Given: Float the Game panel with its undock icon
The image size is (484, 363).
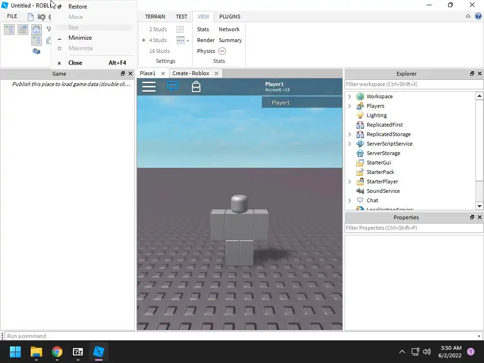Looking at the screenshot, I should tap(123, 73).
